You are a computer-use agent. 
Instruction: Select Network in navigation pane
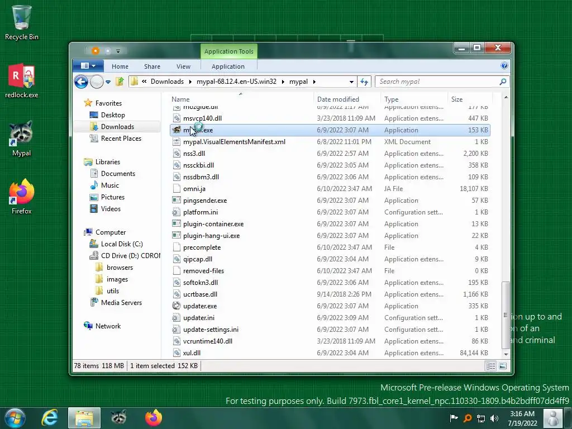click(x=108, y=326)
